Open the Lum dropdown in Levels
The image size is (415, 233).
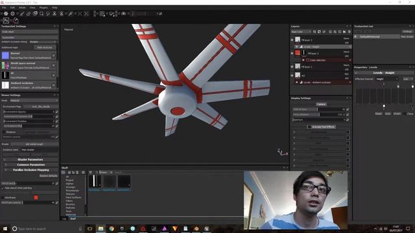[408, 79]
